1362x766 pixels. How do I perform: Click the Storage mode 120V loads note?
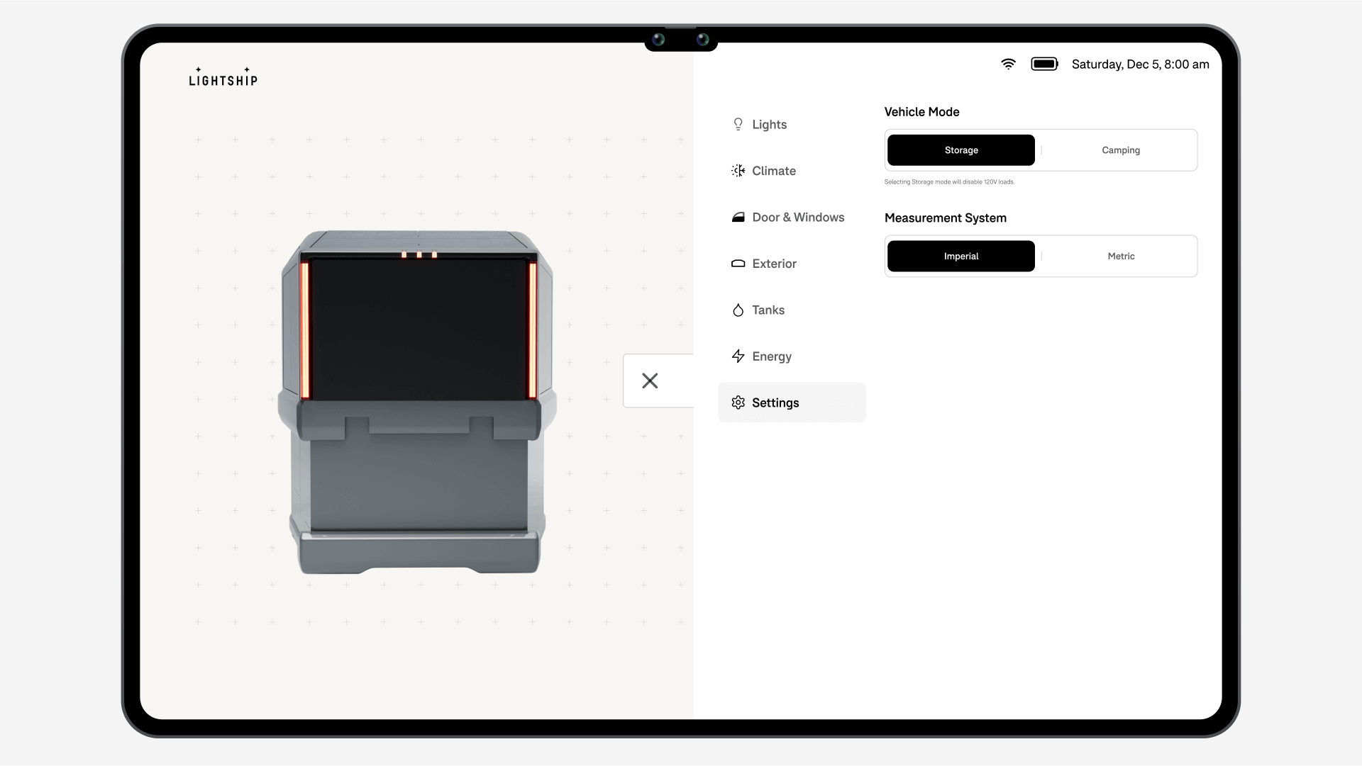(x=949, y=182)
